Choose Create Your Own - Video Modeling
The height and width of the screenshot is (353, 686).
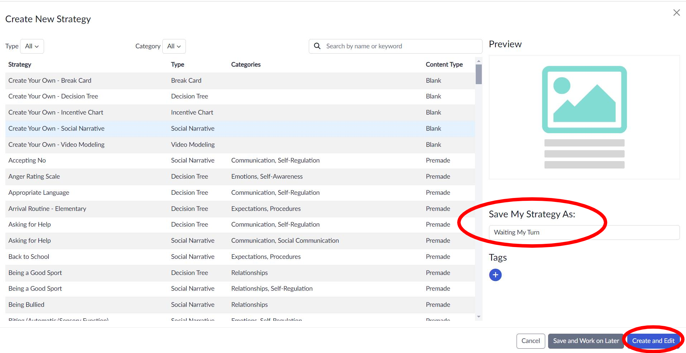(x=56, y=145)
